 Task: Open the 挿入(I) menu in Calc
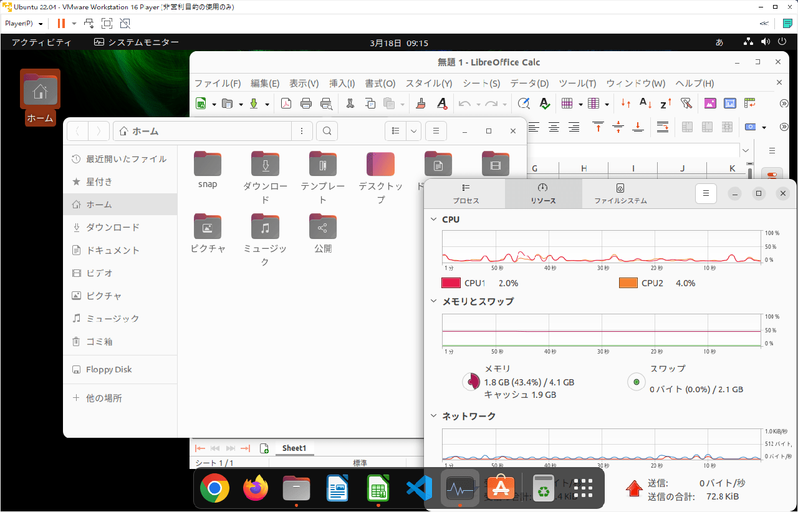coord(342,84)
